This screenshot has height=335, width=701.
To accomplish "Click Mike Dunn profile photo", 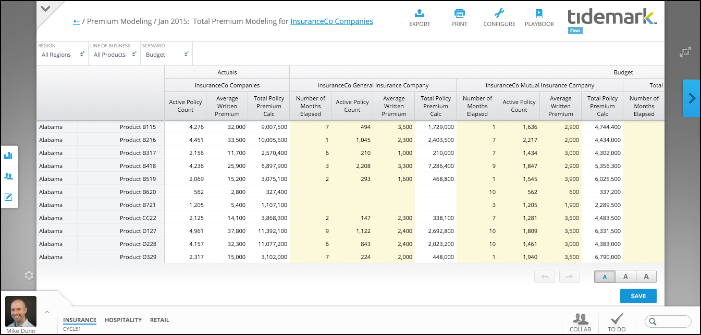I will point(21,312).
